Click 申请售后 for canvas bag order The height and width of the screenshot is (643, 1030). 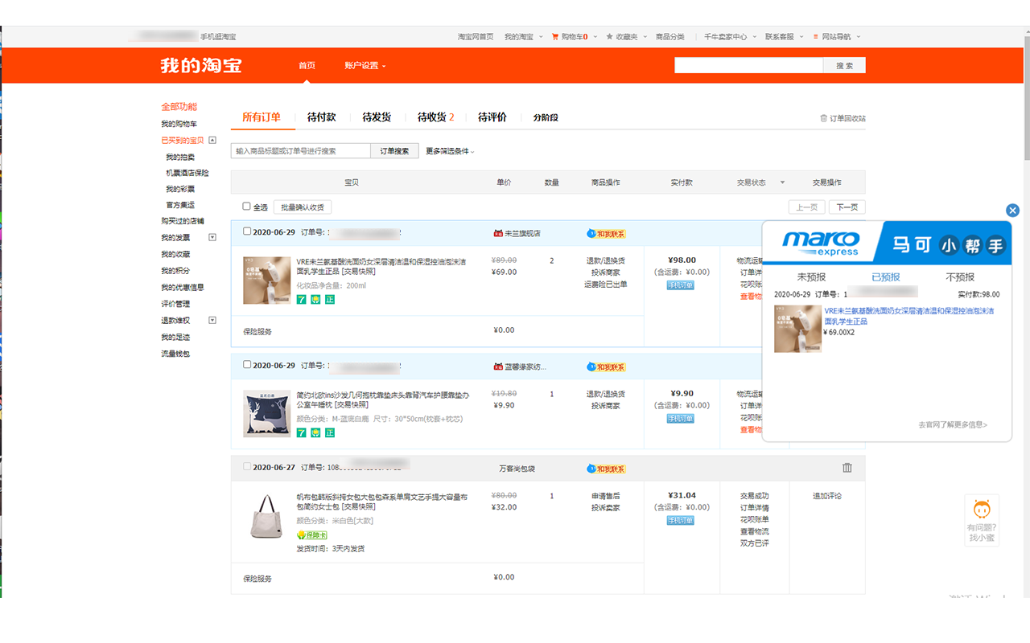point(606,496)
